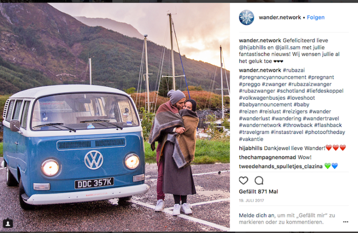The width and height of the screenshot is (358, 233).
Task: Open wander.network username in header
Action: click(280, 17)
